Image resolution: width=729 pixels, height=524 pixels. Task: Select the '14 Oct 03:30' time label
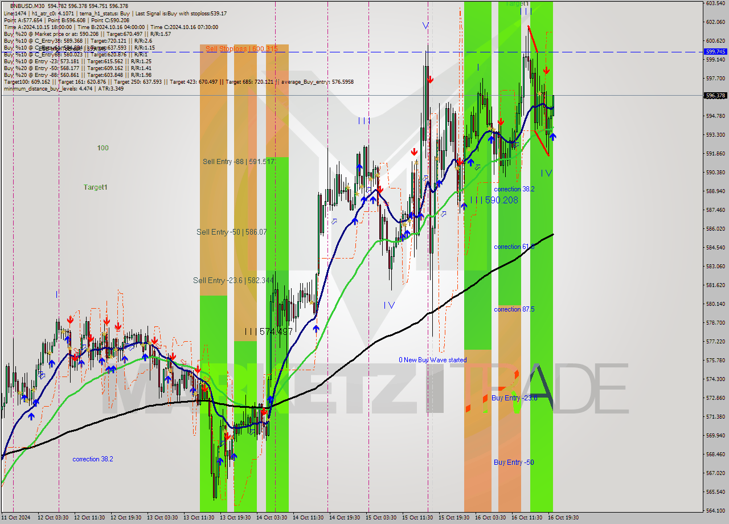coord(272,518)
